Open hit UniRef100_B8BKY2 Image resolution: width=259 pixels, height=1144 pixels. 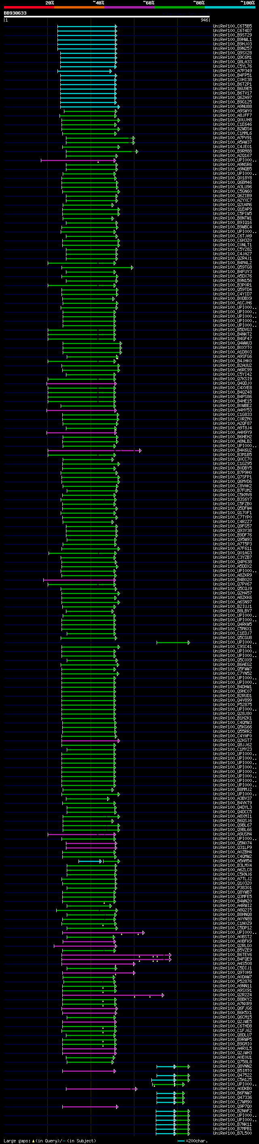click(232, 1000)
